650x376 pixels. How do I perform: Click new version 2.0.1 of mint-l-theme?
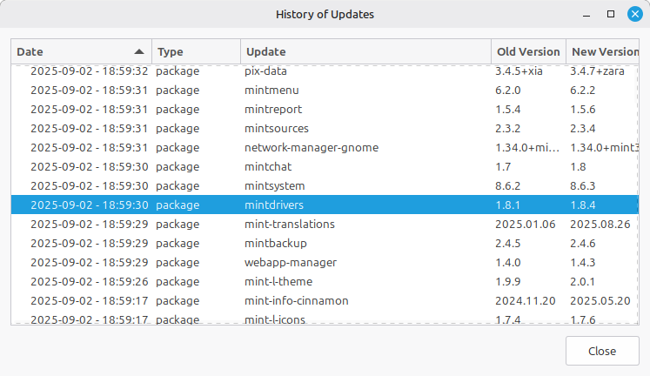coord(582,281)
